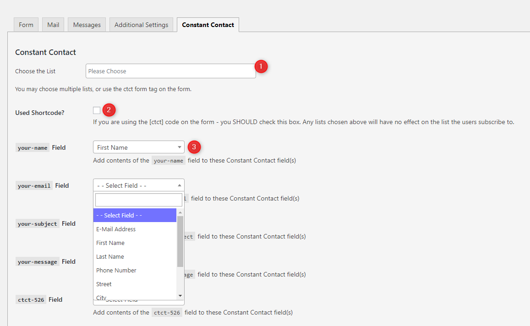Click the dropdown list scroll down arrow
This screenshot has width=530, height=326.
(x=180, y=296)
